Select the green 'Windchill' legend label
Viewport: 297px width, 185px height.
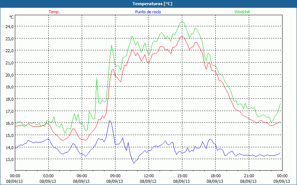[x=242, y=12]
